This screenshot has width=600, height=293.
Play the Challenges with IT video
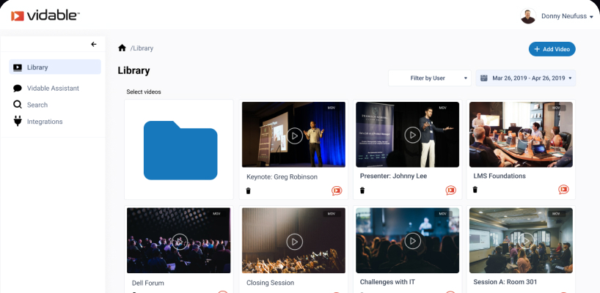pyautogui.click(x=412, y=241)
